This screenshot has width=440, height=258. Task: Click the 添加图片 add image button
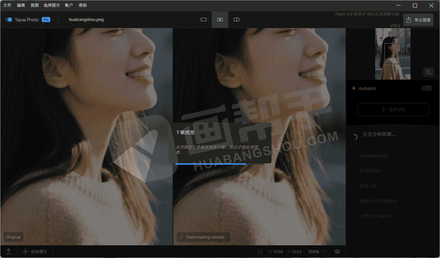(35, 251)
